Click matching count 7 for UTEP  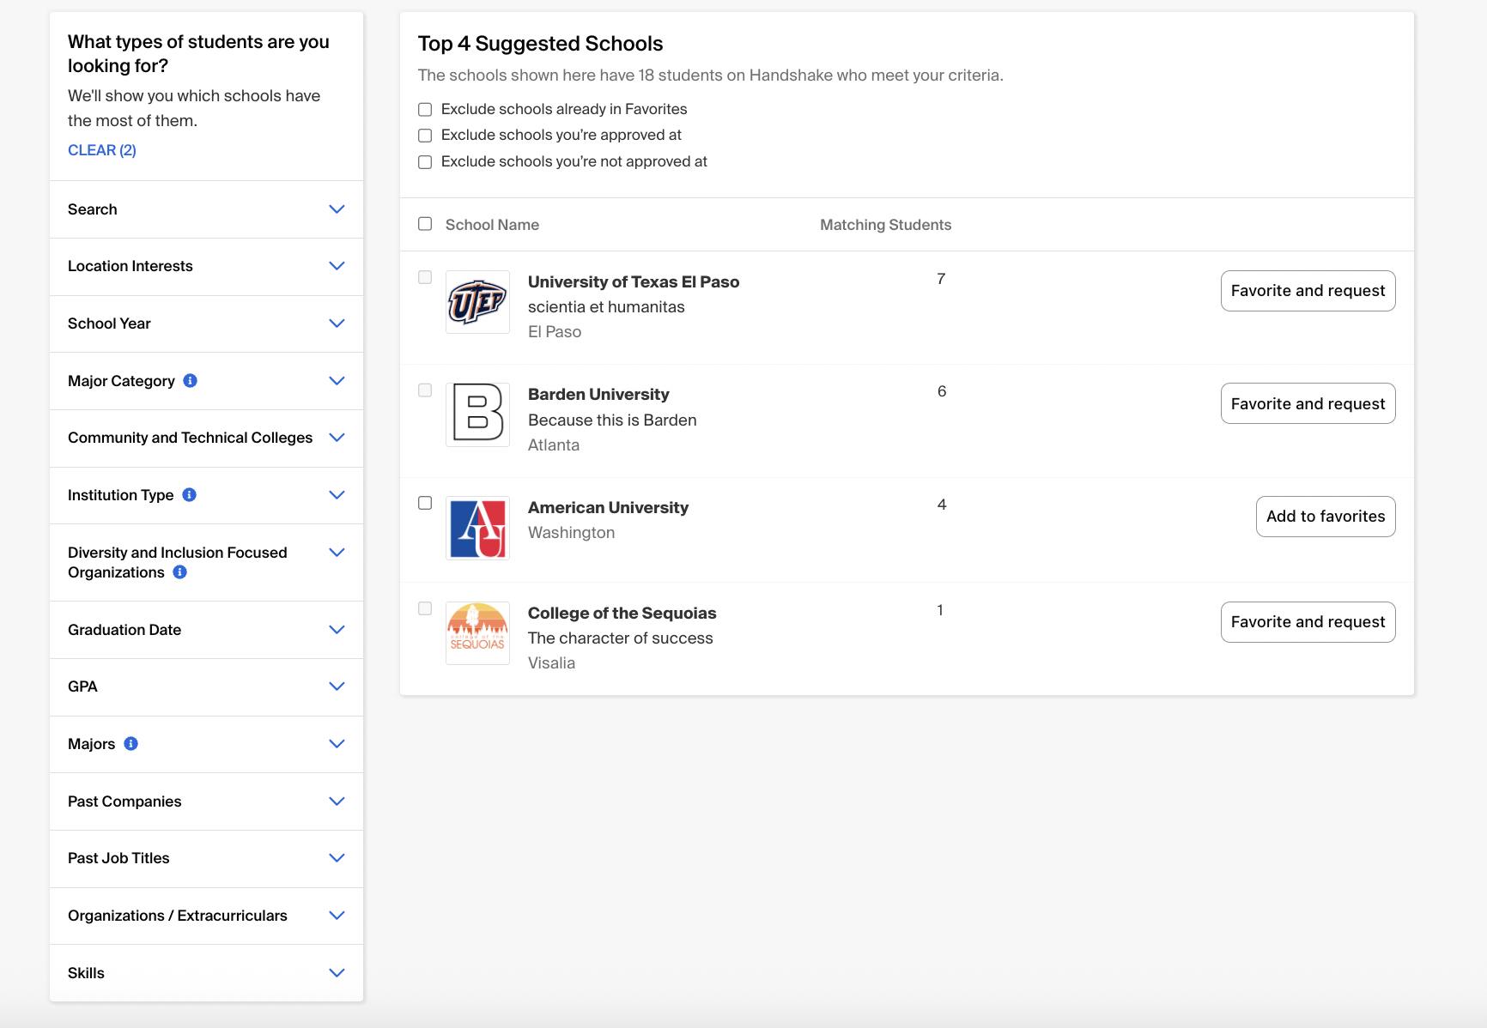tap(941, 279)
